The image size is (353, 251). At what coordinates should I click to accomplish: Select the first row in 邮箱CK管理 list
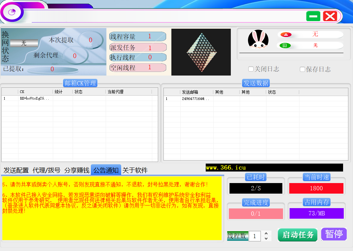pyautogui.click(x=79, y=98)
